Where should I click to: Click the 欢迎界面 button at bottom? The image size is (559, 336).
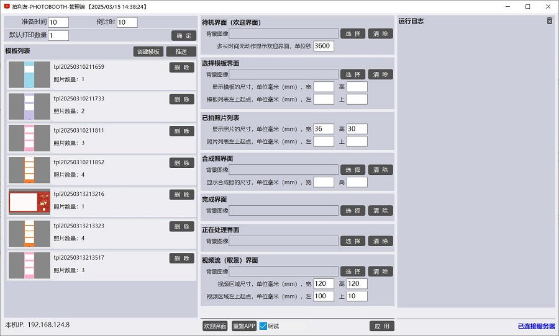click(x=215, y=326)
